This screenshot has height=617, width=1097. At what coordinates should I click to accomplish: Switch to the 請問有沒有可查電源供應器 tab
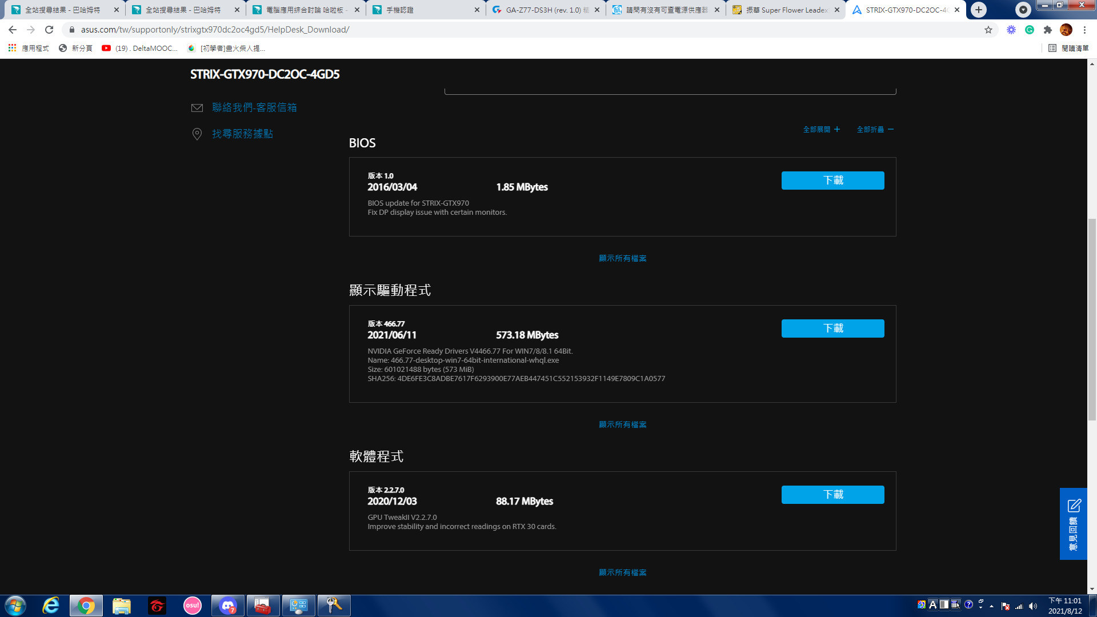click(x=665, y=10)
